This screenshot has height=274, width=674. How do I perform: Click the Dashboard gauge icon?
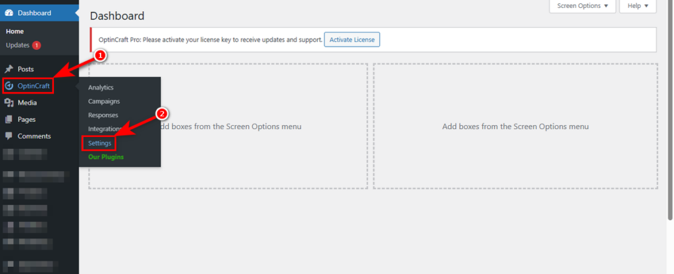pyautogui.click(x=9, y=13)
